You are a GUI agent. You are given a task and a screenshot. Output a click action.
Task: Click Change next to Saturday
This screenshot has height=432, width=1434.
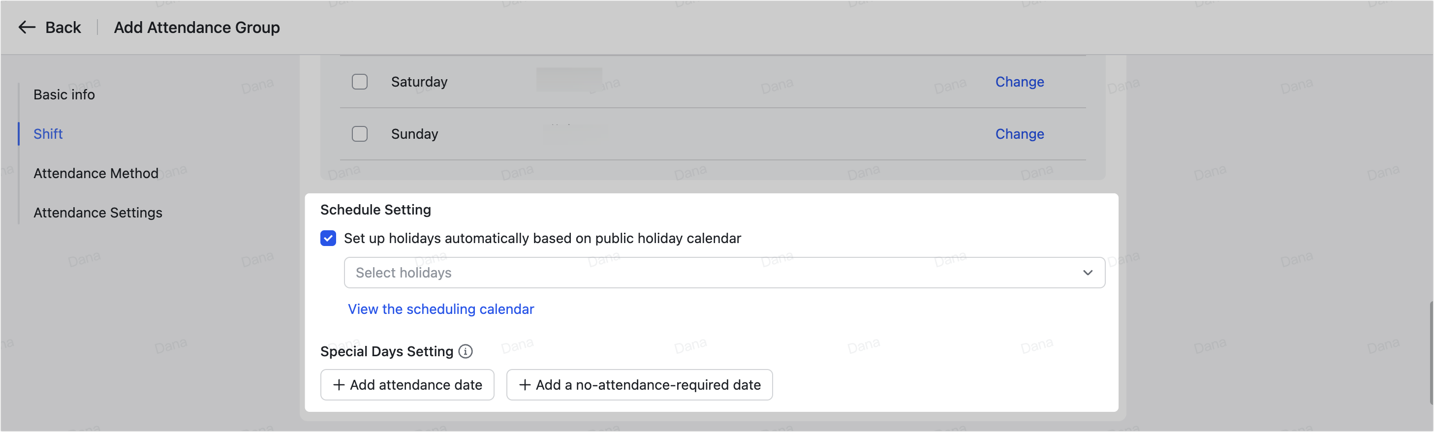pyautogui.click(x=1019, y=81)
